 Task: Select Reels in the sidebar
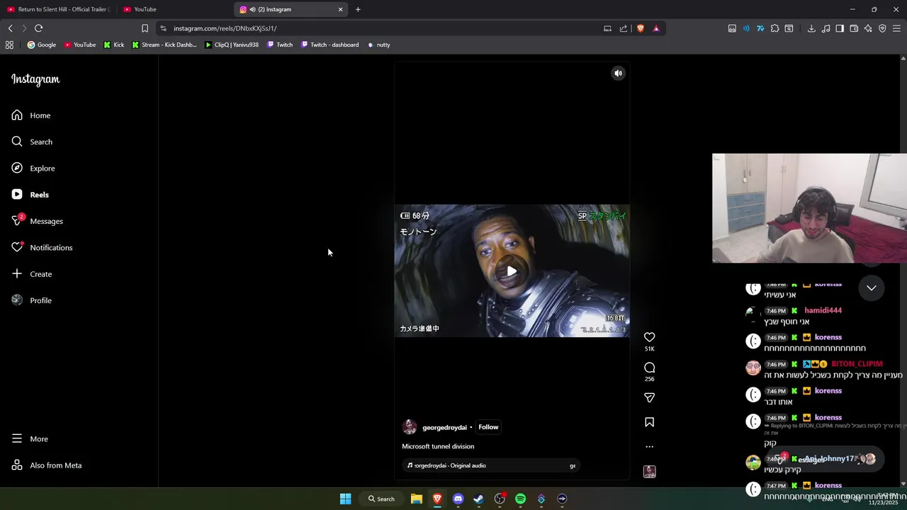30,195
